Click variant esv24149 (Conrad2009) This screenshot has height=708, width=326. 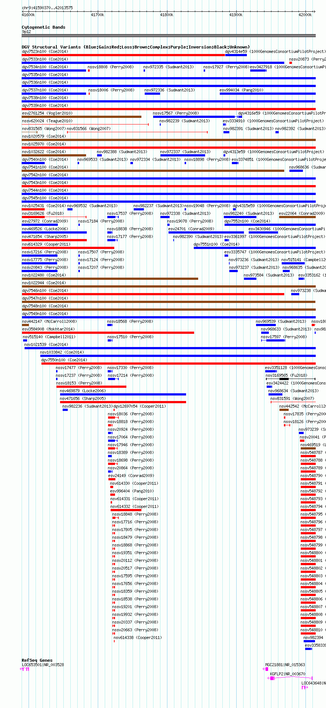tap(131, 476)
